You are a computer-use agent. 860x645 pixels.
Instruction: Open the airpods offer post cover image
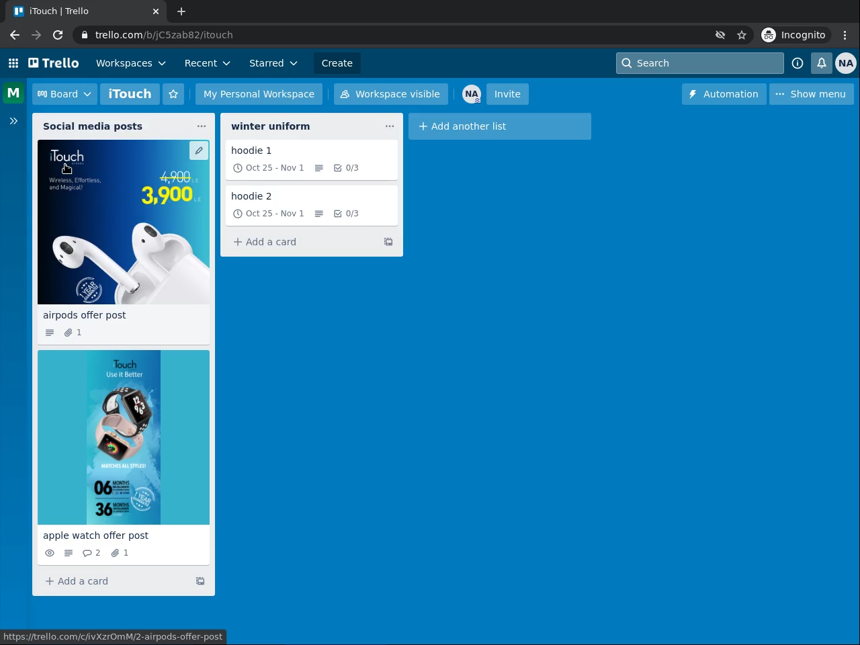click(124, 222)
